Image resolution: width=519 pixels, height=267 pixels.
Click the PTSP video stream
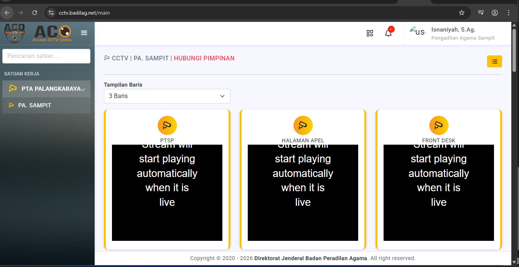pyautogui.click(x=167, y=193)
